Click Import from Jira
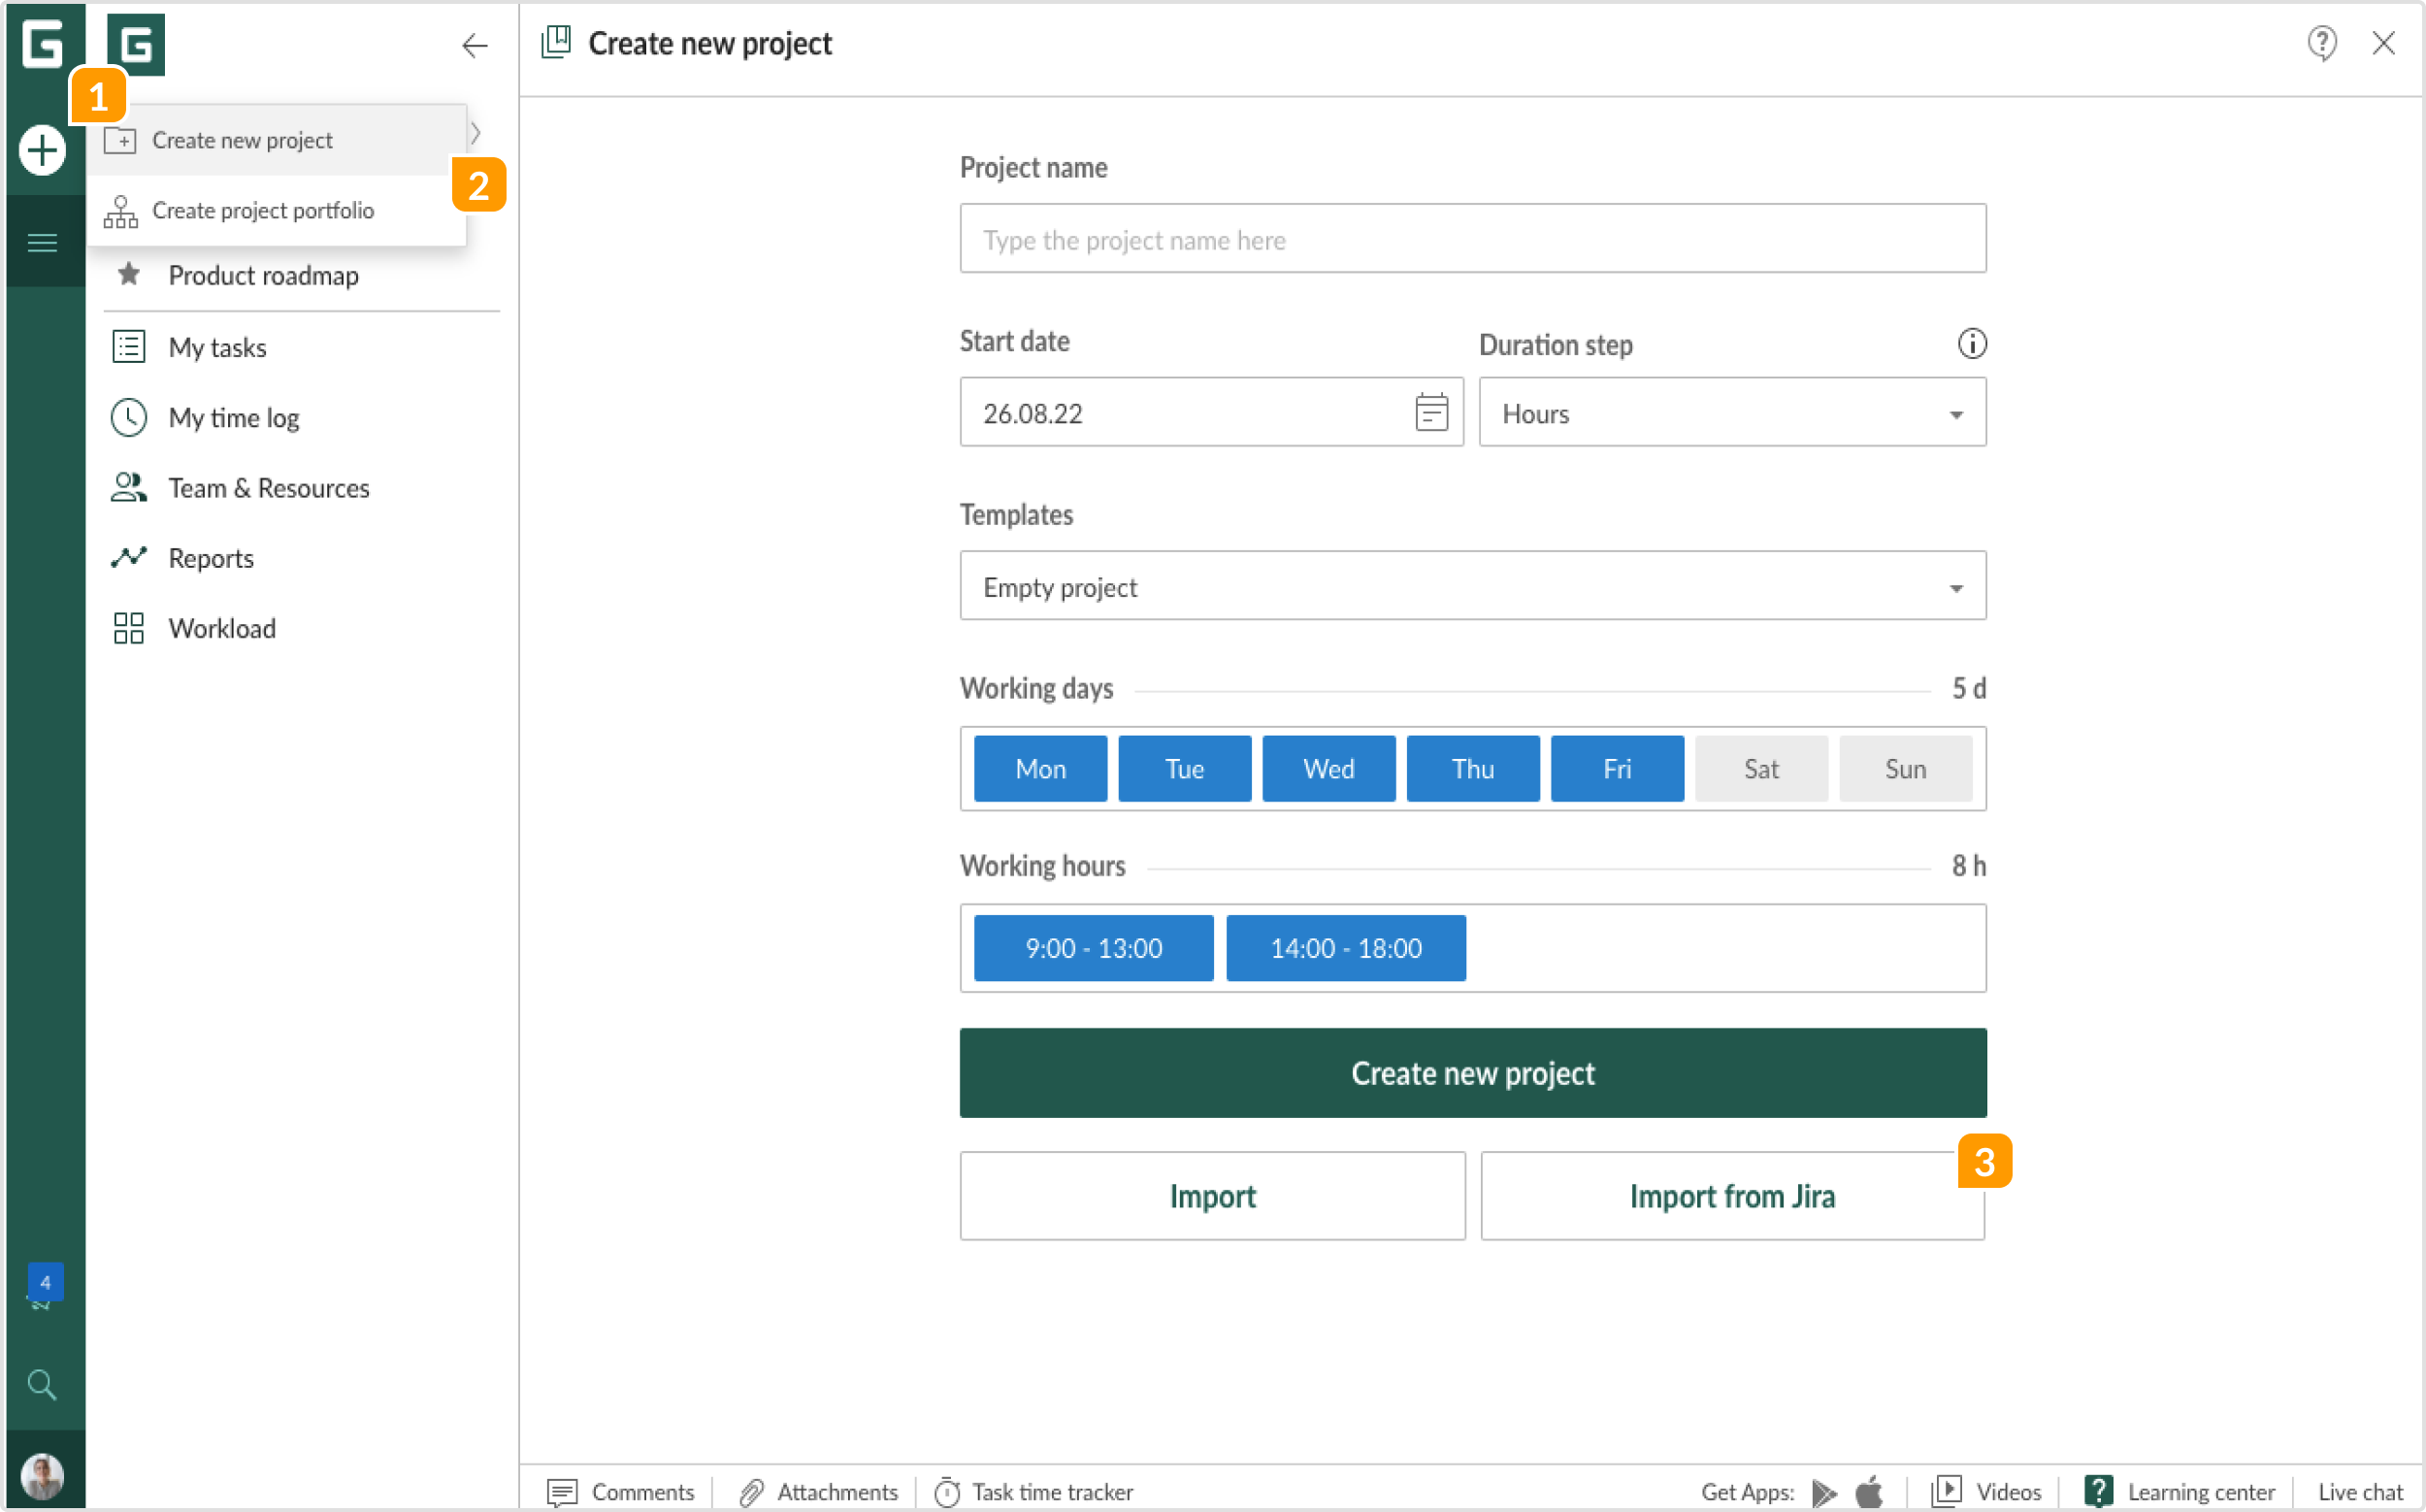The image size is (2426, 1512). tap(1731, 1196)
